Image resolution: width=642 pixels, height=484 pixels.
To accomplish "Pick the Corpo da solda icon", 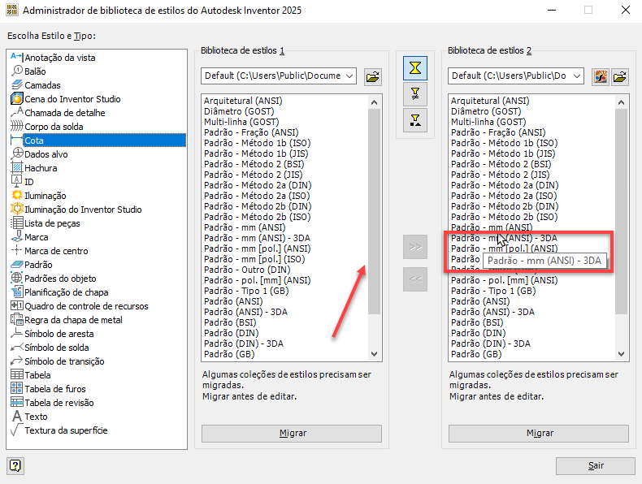I will pos(17,127).
